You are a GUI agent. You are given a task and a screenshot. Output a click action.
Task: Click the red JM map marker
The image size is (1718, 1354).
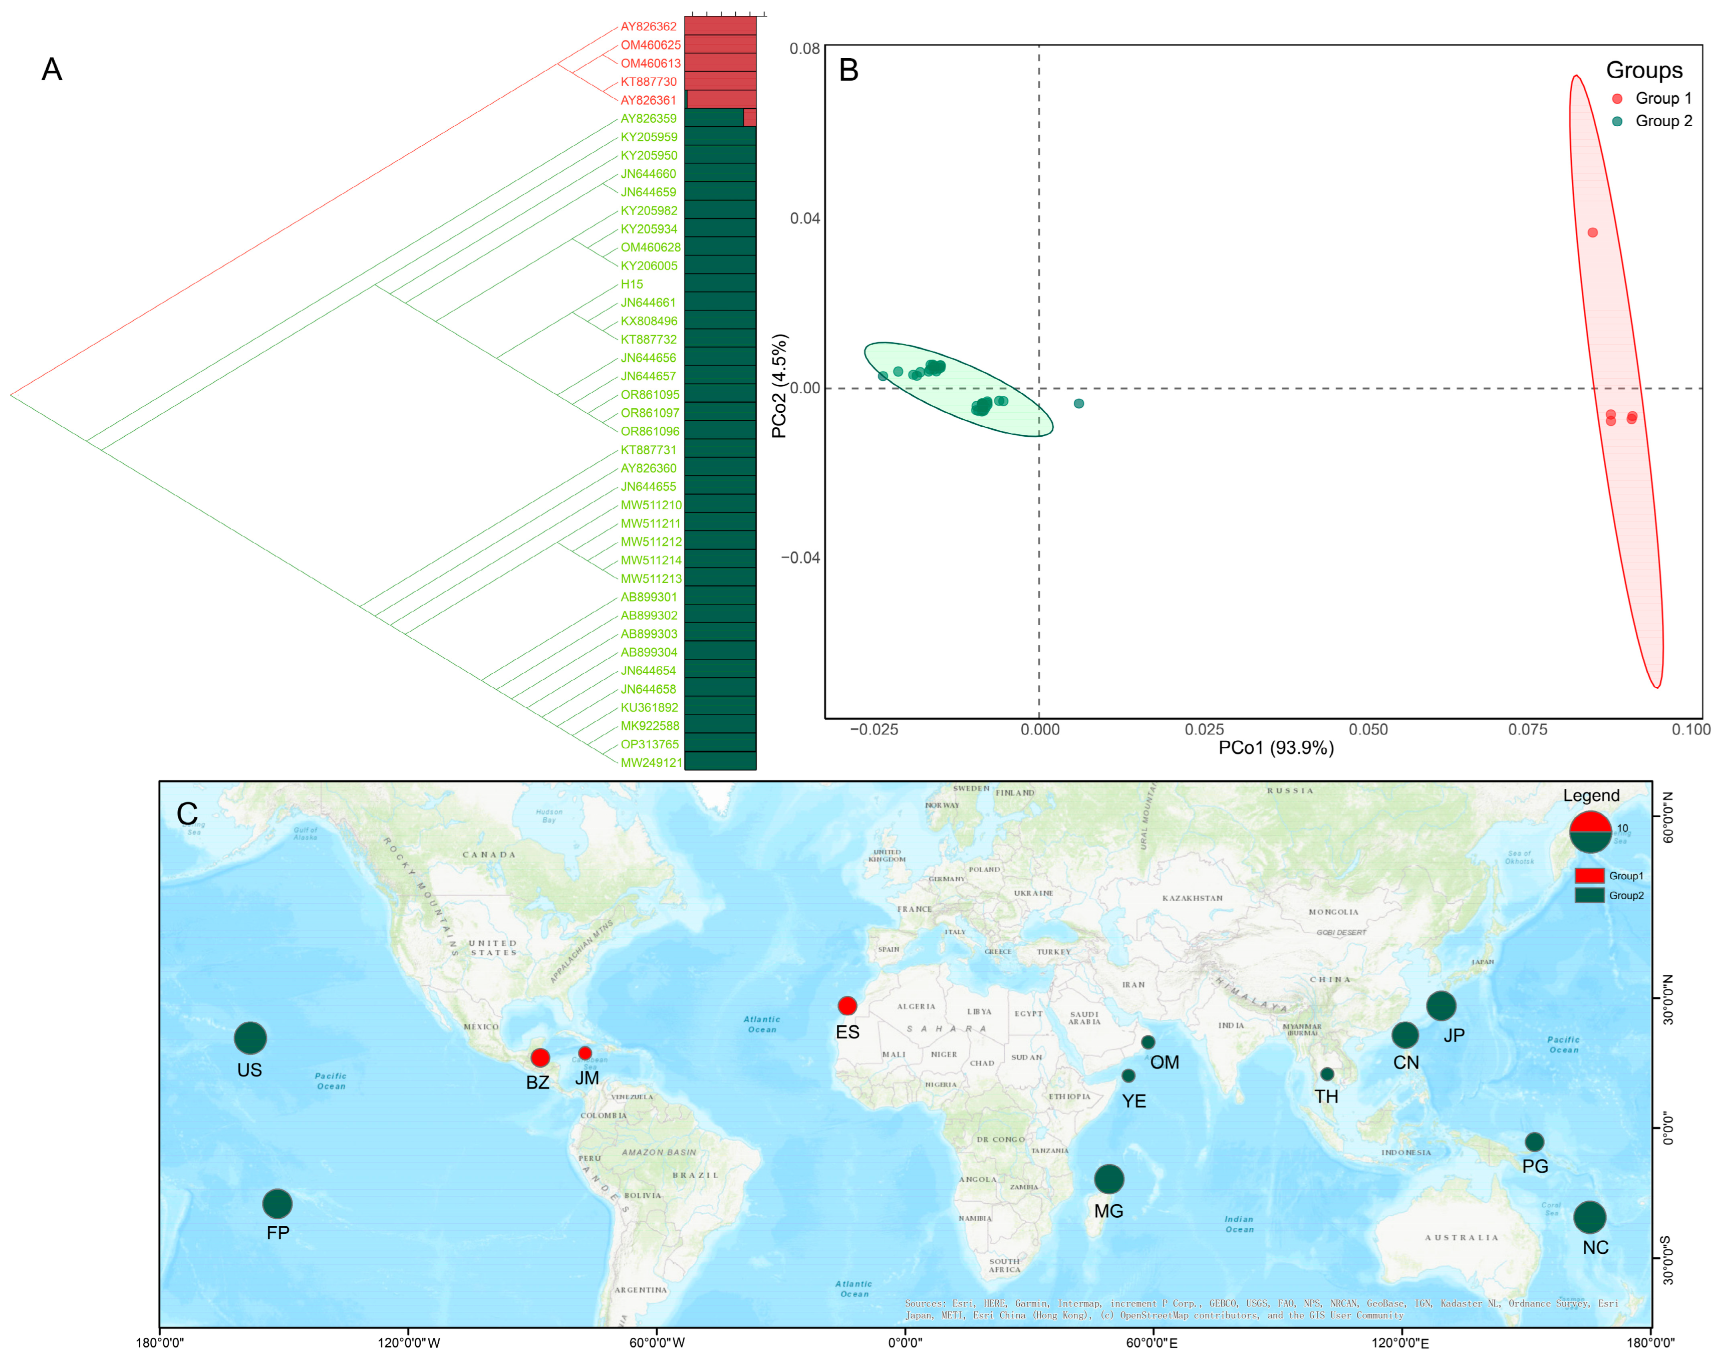tap(585, 1053)
